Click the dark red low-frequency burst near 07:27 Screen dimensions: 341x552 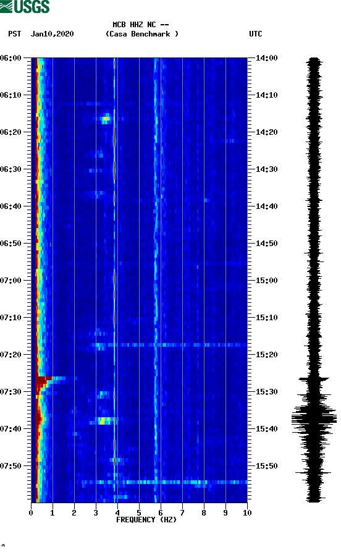43,380
